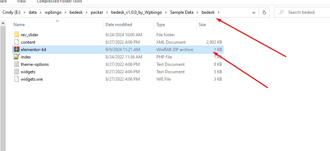Viewport: 330px width, 151px height.
Task: Select the content XML file icon
Action: coord(17,42)
